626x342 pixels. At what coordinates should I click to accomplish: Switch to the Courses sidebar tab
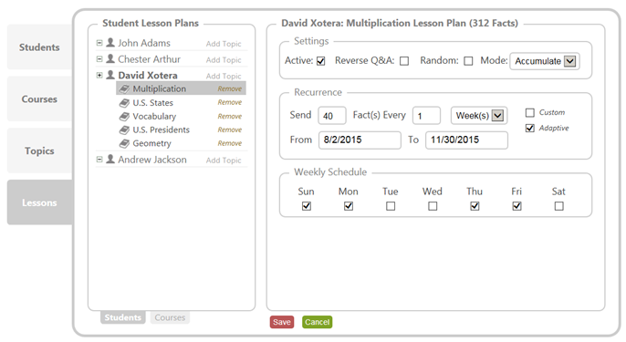pos(39,99)
